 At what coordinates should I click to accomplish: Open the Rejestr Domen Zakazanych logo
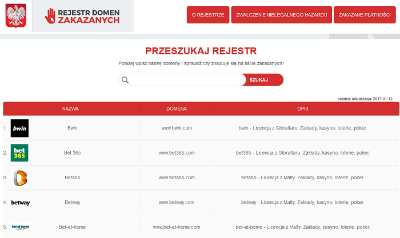pyautogui.click(x=82, y=16)
